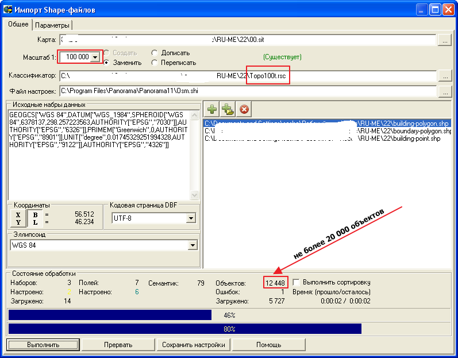
Task: Select the B L coordinates toggle button
Action: click(x=35, y=219)
